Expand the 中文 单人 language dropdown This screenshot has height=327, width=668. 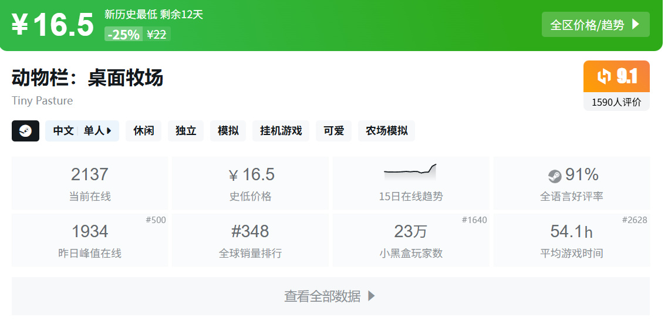82,131
